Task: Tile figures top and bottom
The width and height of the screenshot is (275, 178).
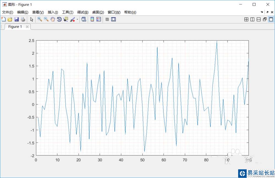Action: (x=259, y=19)
